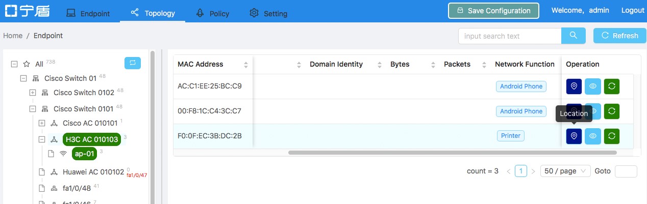Click the star icon beside All
The image size is (647, 204).
point(27,64)
